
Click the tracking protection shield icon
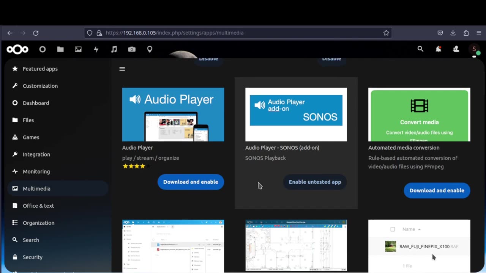(x=90, y=33)
